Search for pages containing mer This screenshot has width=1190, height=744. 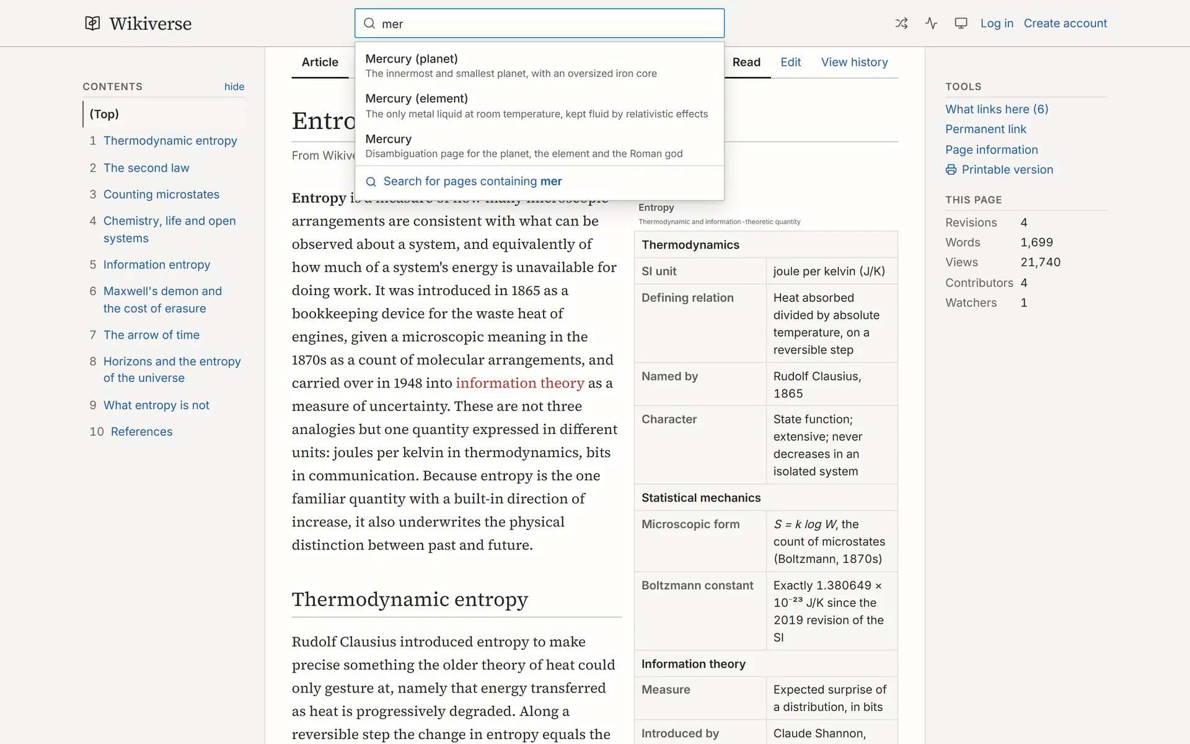click(539, 182)
